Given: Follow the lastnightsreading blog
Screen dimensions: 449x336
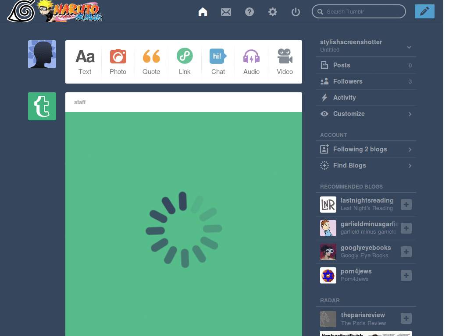Looking at the screenshot, I should tap(407, 204).
